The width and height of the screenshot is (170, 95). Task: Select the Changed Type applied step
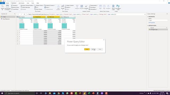[158, 30]
